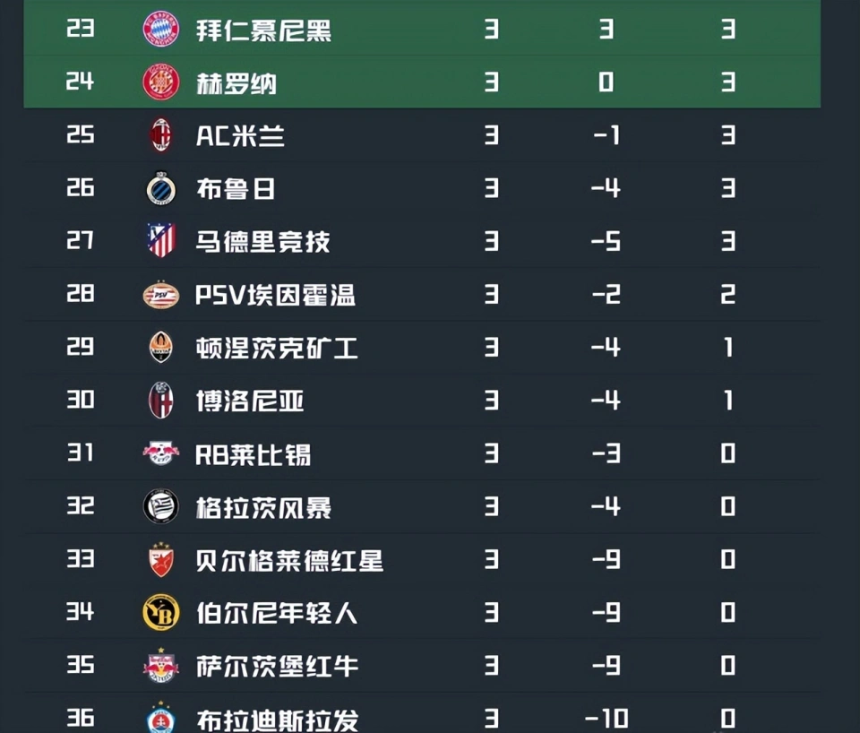Open team name 贝尔格莱德红星
The width and height of the screenshot is (860, 733).
pyautogui.click(x=289, y=560)
